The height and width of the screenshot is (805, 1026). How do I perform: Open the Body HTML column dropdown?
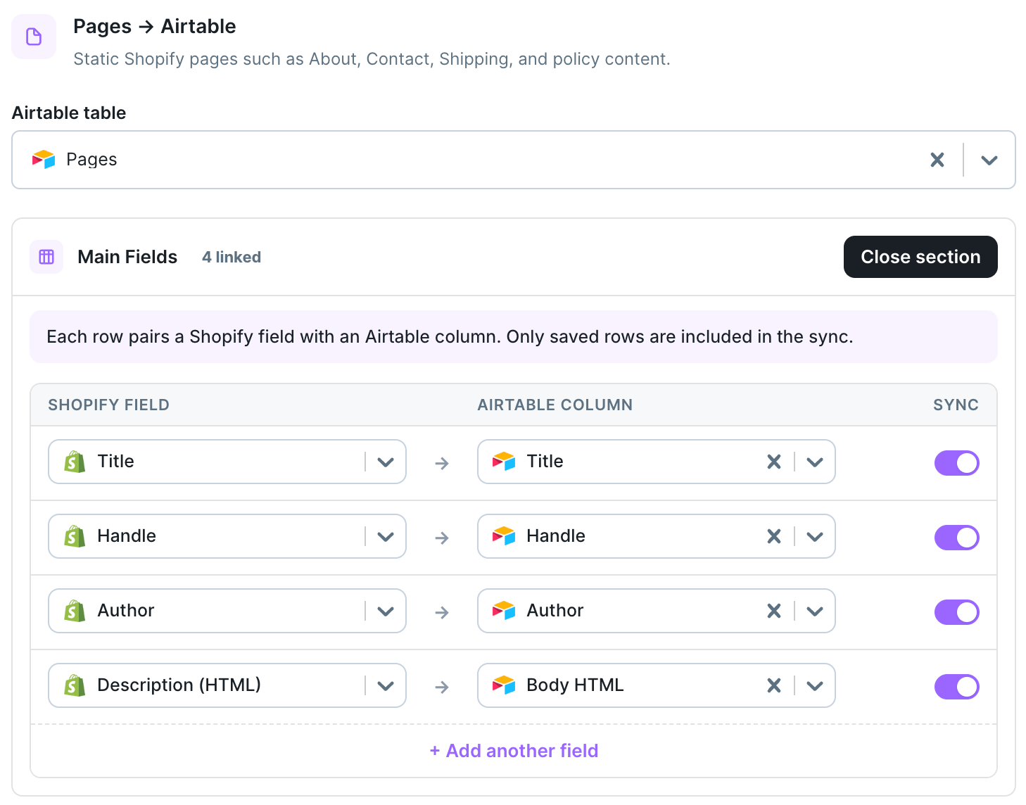coord(815,686)
